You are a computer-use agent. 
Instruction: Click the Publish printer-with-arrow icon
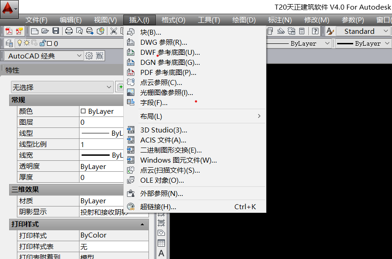click(x=90, y=31)
